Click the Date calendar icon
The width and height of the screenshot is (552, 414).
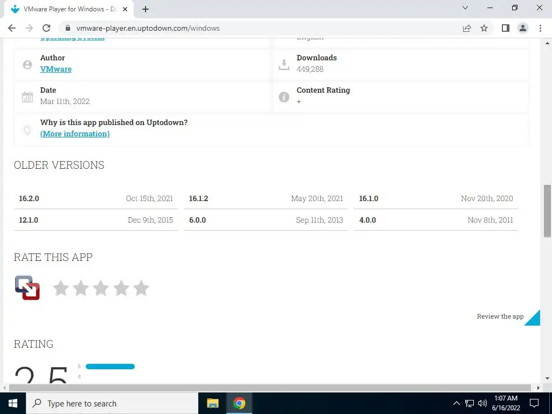tap(27, 97)
